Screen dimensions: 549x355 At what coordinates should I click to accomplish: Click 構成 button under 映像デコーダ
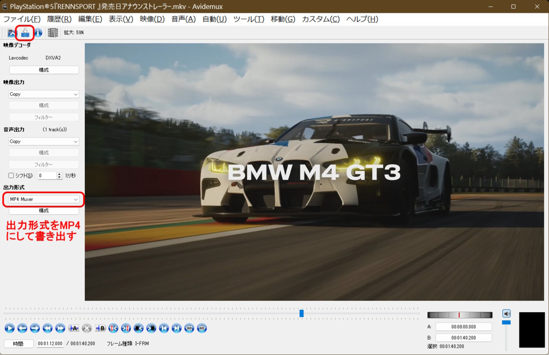coord(44,70)
